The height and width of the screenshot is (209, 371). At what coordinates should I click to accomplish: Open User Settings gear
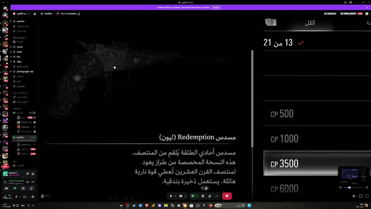pyautogui.click(x=33, y=197)
